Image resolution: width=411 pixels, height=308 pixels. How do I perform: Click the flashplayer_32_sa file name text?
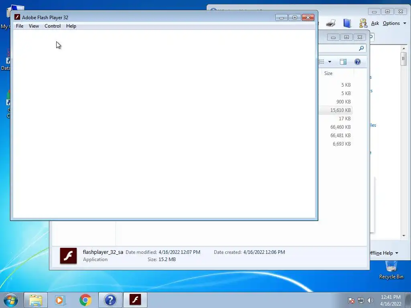103,252
